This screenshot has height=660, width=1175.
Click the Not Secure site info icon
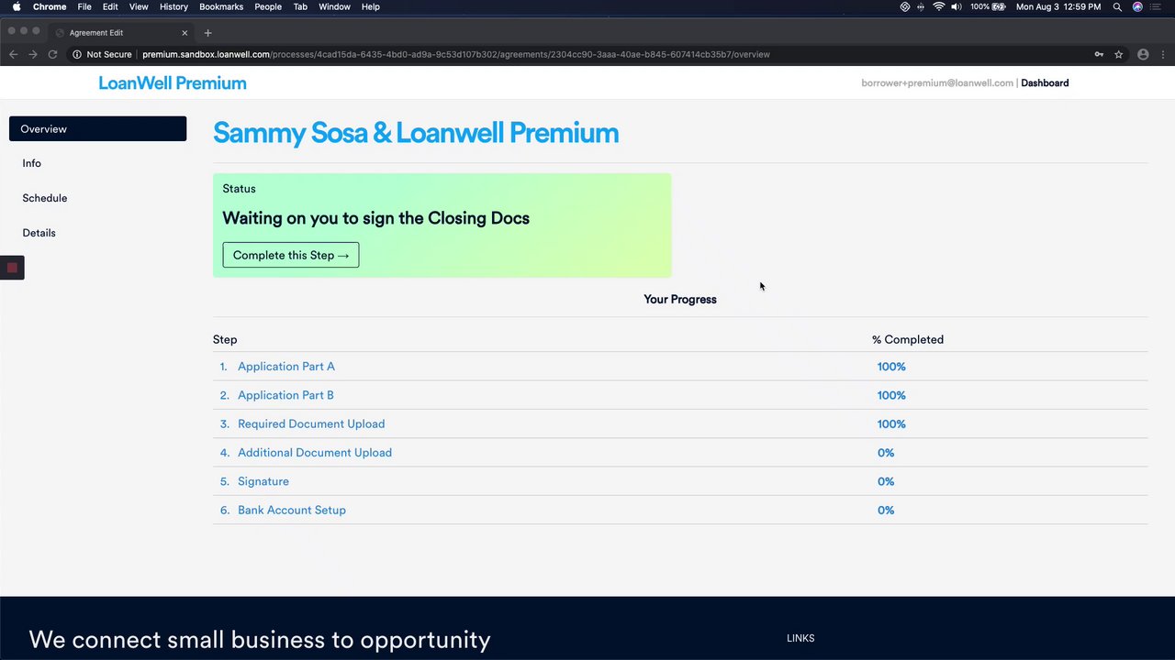(76, 54)
